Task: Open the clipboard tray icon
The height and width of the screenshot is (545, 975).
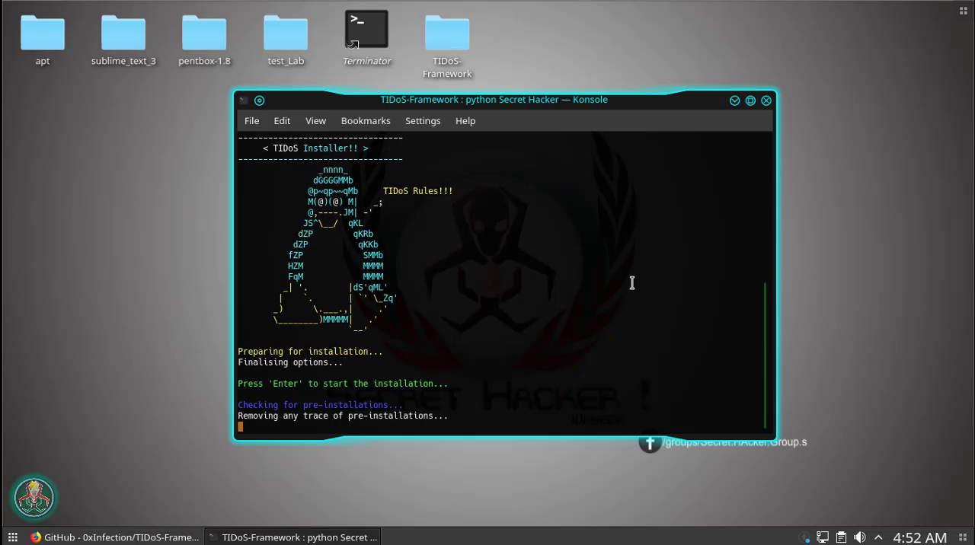Action: (842, 537)
